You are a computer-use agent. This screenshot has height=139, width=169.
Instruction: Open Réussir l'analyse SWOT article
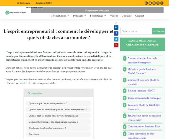141,91
